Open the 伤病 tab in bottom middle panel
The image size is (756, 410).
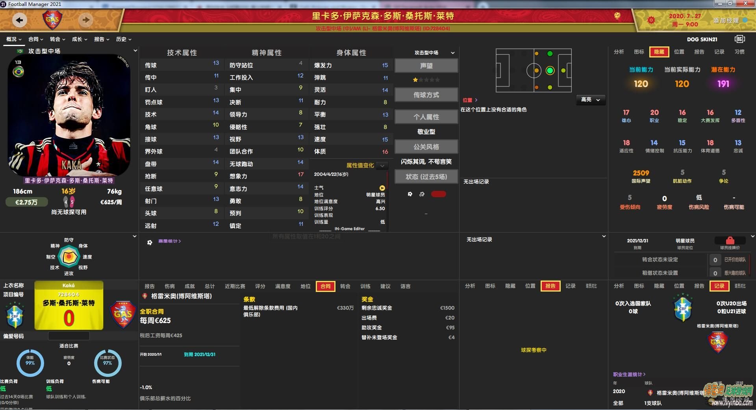[x=170, y=286]
